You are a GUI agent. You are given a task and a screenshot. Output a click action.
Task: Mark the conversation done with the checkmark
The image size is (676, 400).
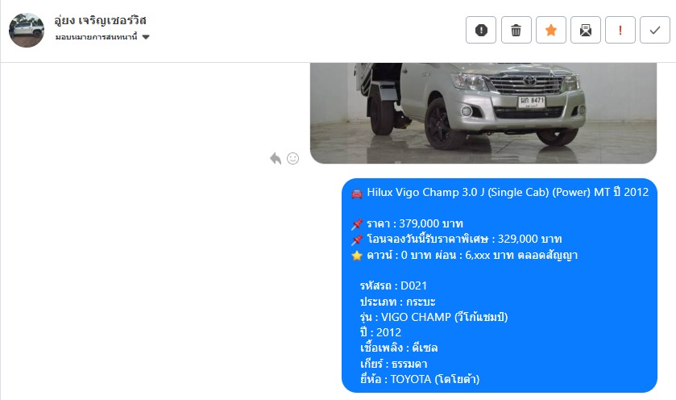click(655, 30)
